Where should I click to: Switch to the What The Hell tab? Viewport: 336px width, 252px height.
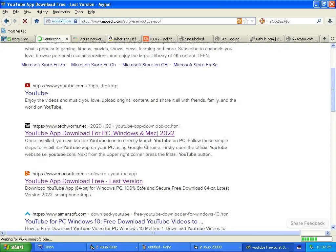pyautogui.click(x=124, y=39)
